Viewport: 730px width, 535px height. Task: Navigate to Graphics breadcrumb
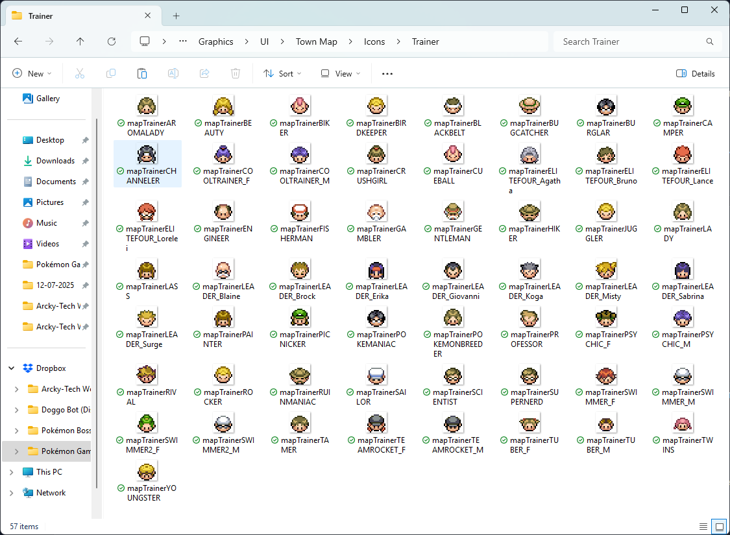tap(215, 42)
